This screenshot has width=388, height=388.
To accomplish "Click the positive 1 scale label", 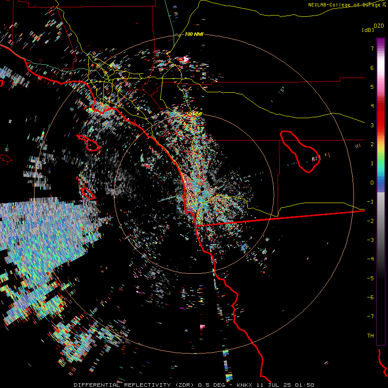I will point(372,163).
